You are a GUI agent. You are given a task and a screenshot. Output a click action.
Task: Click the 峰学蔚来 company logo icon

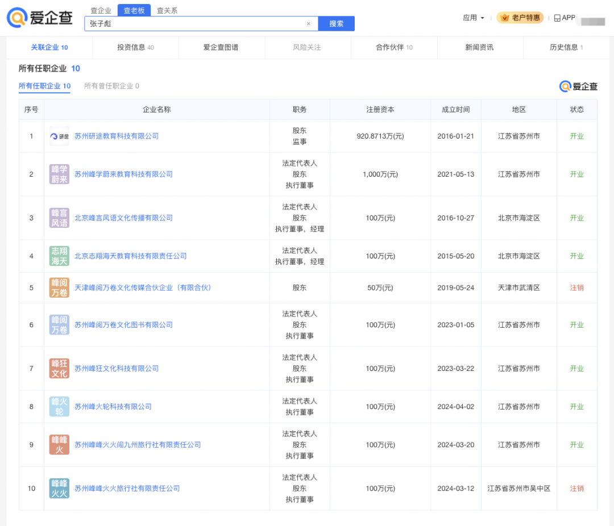(59, 174)
